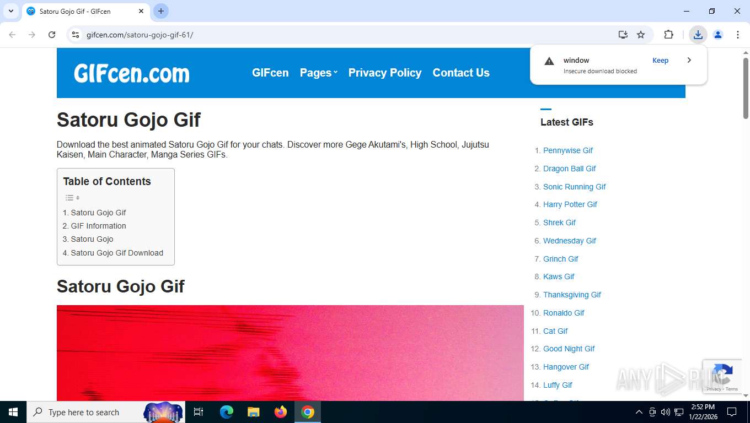750x423 pixels.
Task: Open Good Night Gif link
Action: click(x=569, y=349)
